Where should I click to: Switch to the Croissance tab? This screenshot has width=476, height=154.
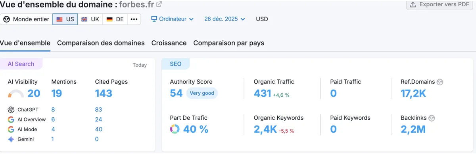tap(169, 43)
